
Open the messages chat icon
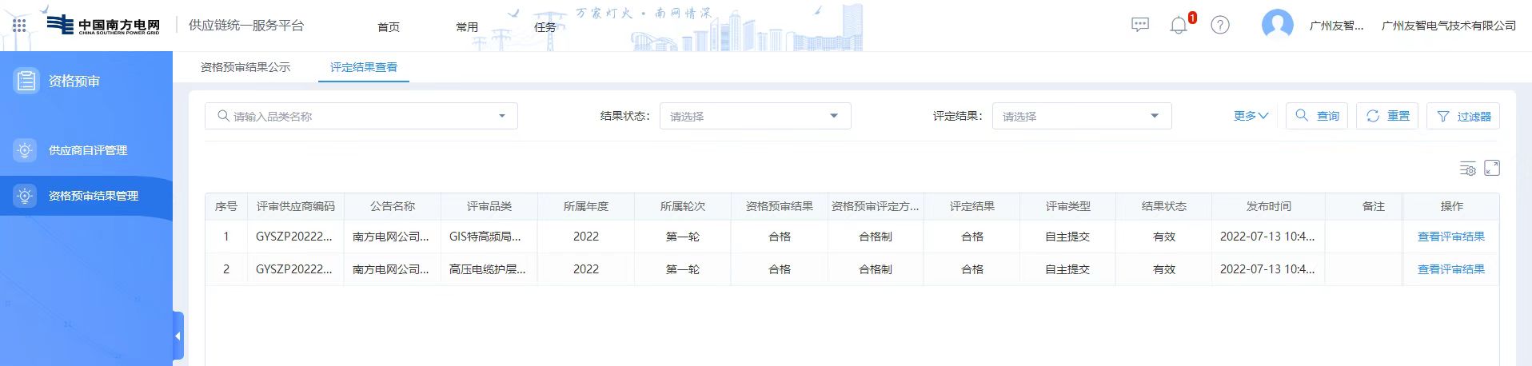(1140, 25)
